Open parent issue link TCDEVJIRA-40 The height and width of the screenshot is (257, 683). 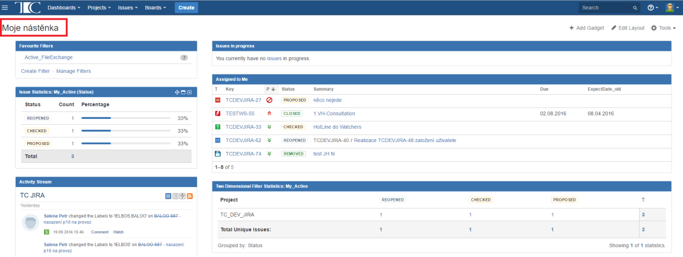[x=331, y=140]
